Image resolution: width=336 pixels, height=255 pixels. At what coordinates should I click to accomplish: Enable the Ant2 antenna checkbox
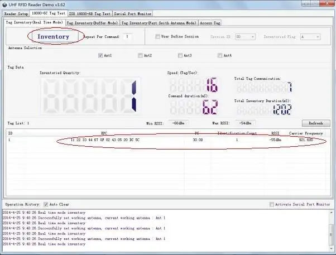(x=140, y=55)
